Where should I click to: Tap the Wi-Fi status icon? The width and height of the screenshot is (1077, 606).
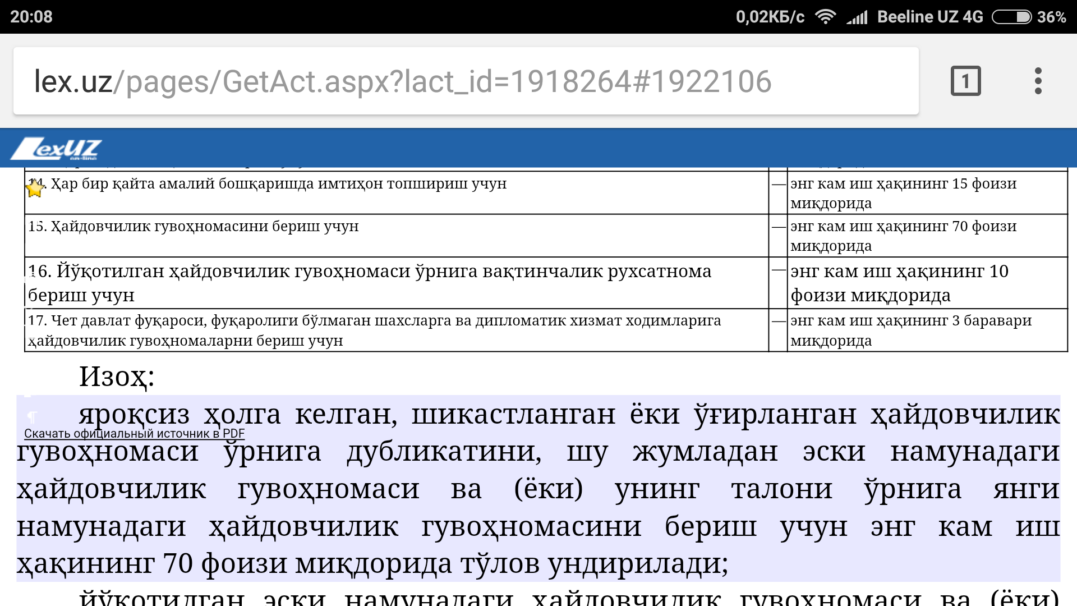click(825, 17)
